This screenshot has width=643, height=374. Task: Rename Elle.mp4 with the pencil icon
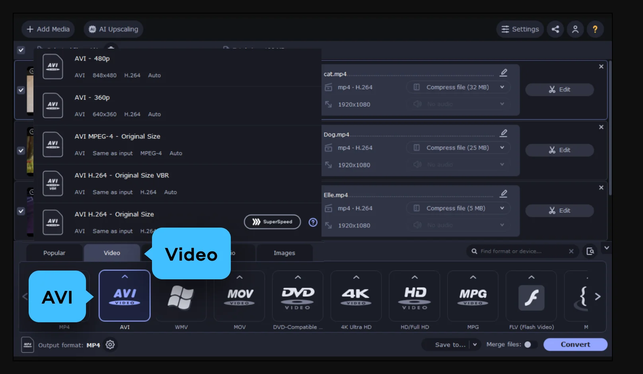(x=504, y=193)
